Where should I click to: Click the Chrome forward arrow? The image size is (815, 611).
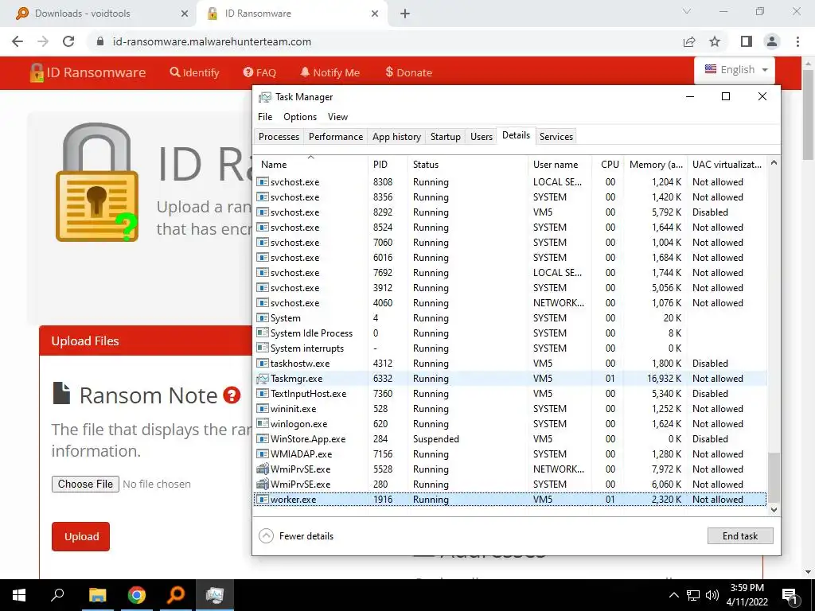coord(43,41)
